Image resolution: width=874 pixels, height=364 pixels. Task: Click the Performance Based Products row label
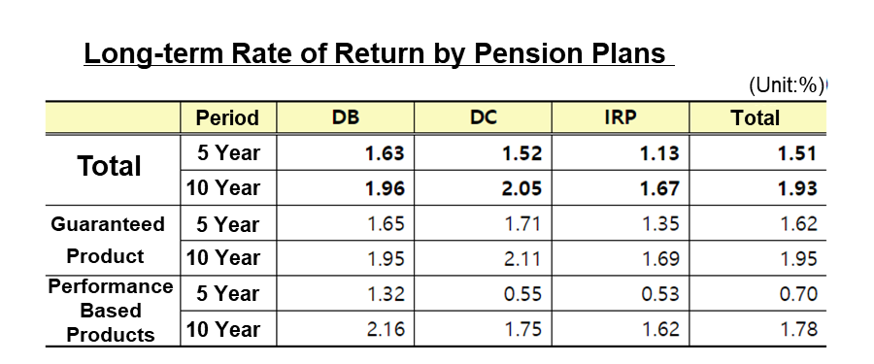(110, 311)
